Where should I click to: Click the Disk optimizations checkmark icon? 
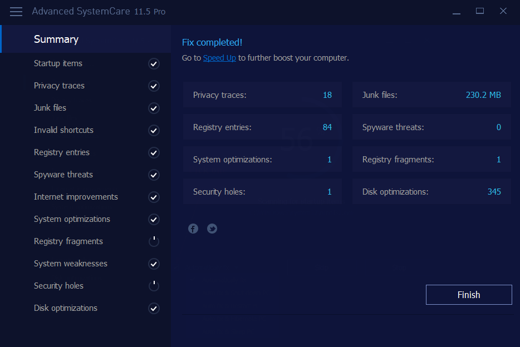click(x=154, y=309)
